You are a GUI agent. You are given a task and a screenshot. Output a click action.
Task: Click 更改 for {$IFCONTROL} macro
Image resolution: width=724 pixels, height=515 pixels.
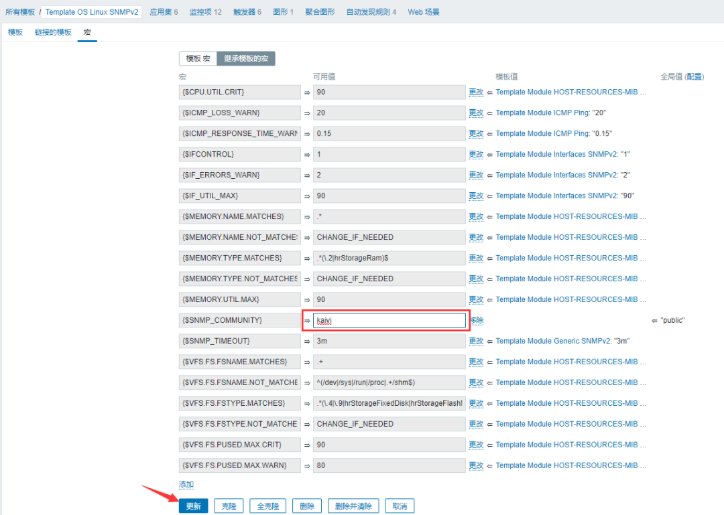[476, 155]
